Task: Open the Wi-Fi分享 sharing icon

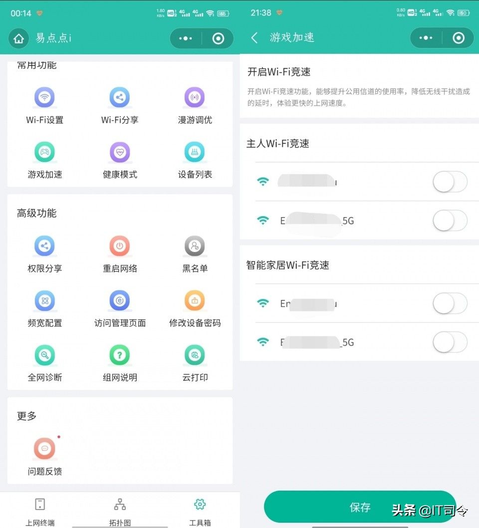Action: point(119,98)
